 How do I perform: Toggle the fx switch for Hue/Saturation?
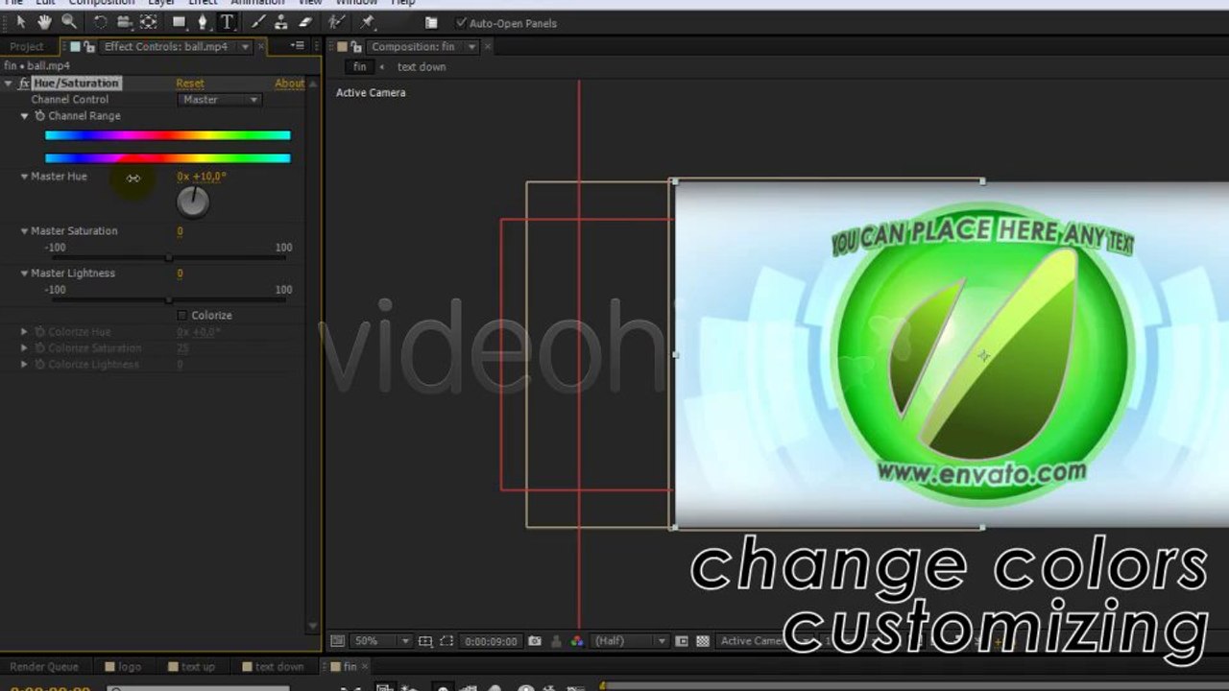[x=25, y=83]
